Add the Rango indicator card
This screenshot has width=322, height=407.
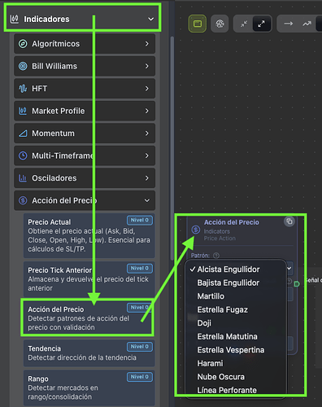pyautogui.click(x=89, y=388)
